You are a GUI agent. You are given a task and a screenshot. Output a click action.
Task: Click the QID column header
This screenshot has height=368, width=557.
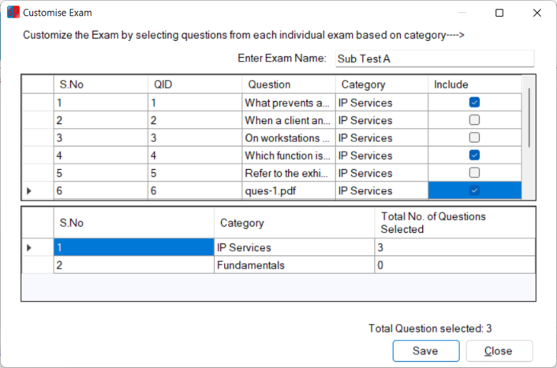pyautogui.click(x=195, y=84)
